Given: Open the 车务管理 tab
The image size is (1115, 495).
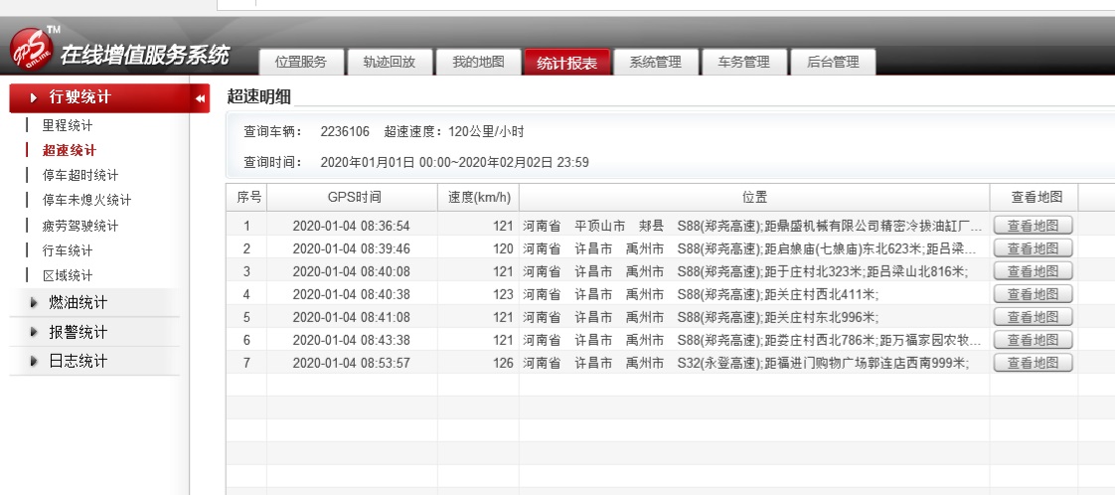Looking at the screenshot, I should (x=743, y=63).
